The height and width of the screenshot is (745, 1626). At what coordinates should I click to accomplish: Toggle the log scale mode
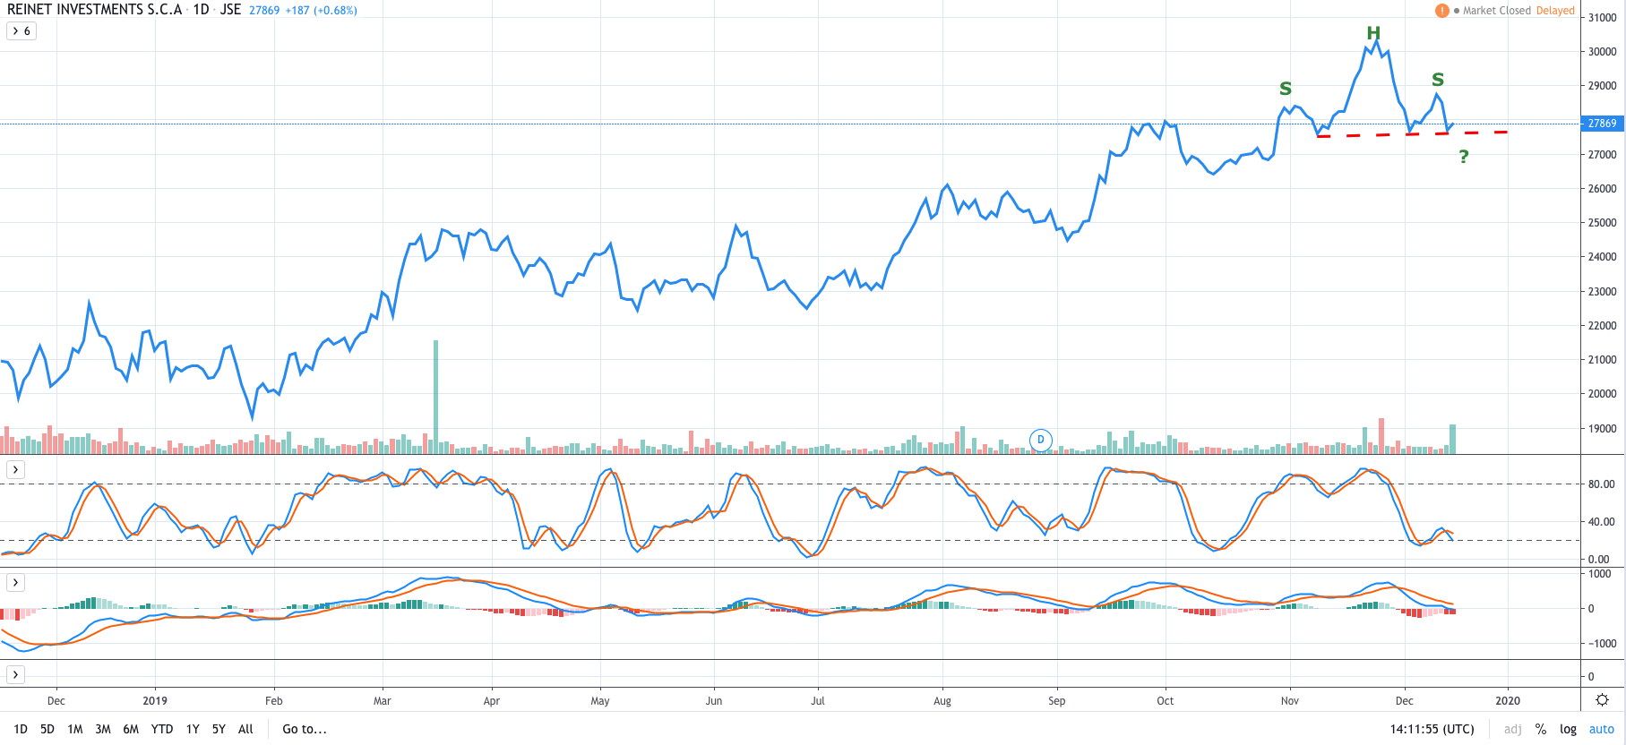(1568, 729)
